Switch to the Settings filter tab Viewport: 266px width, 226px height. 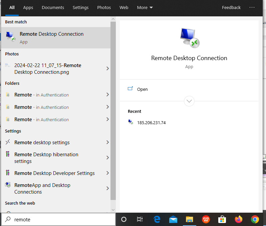[80, 7]
